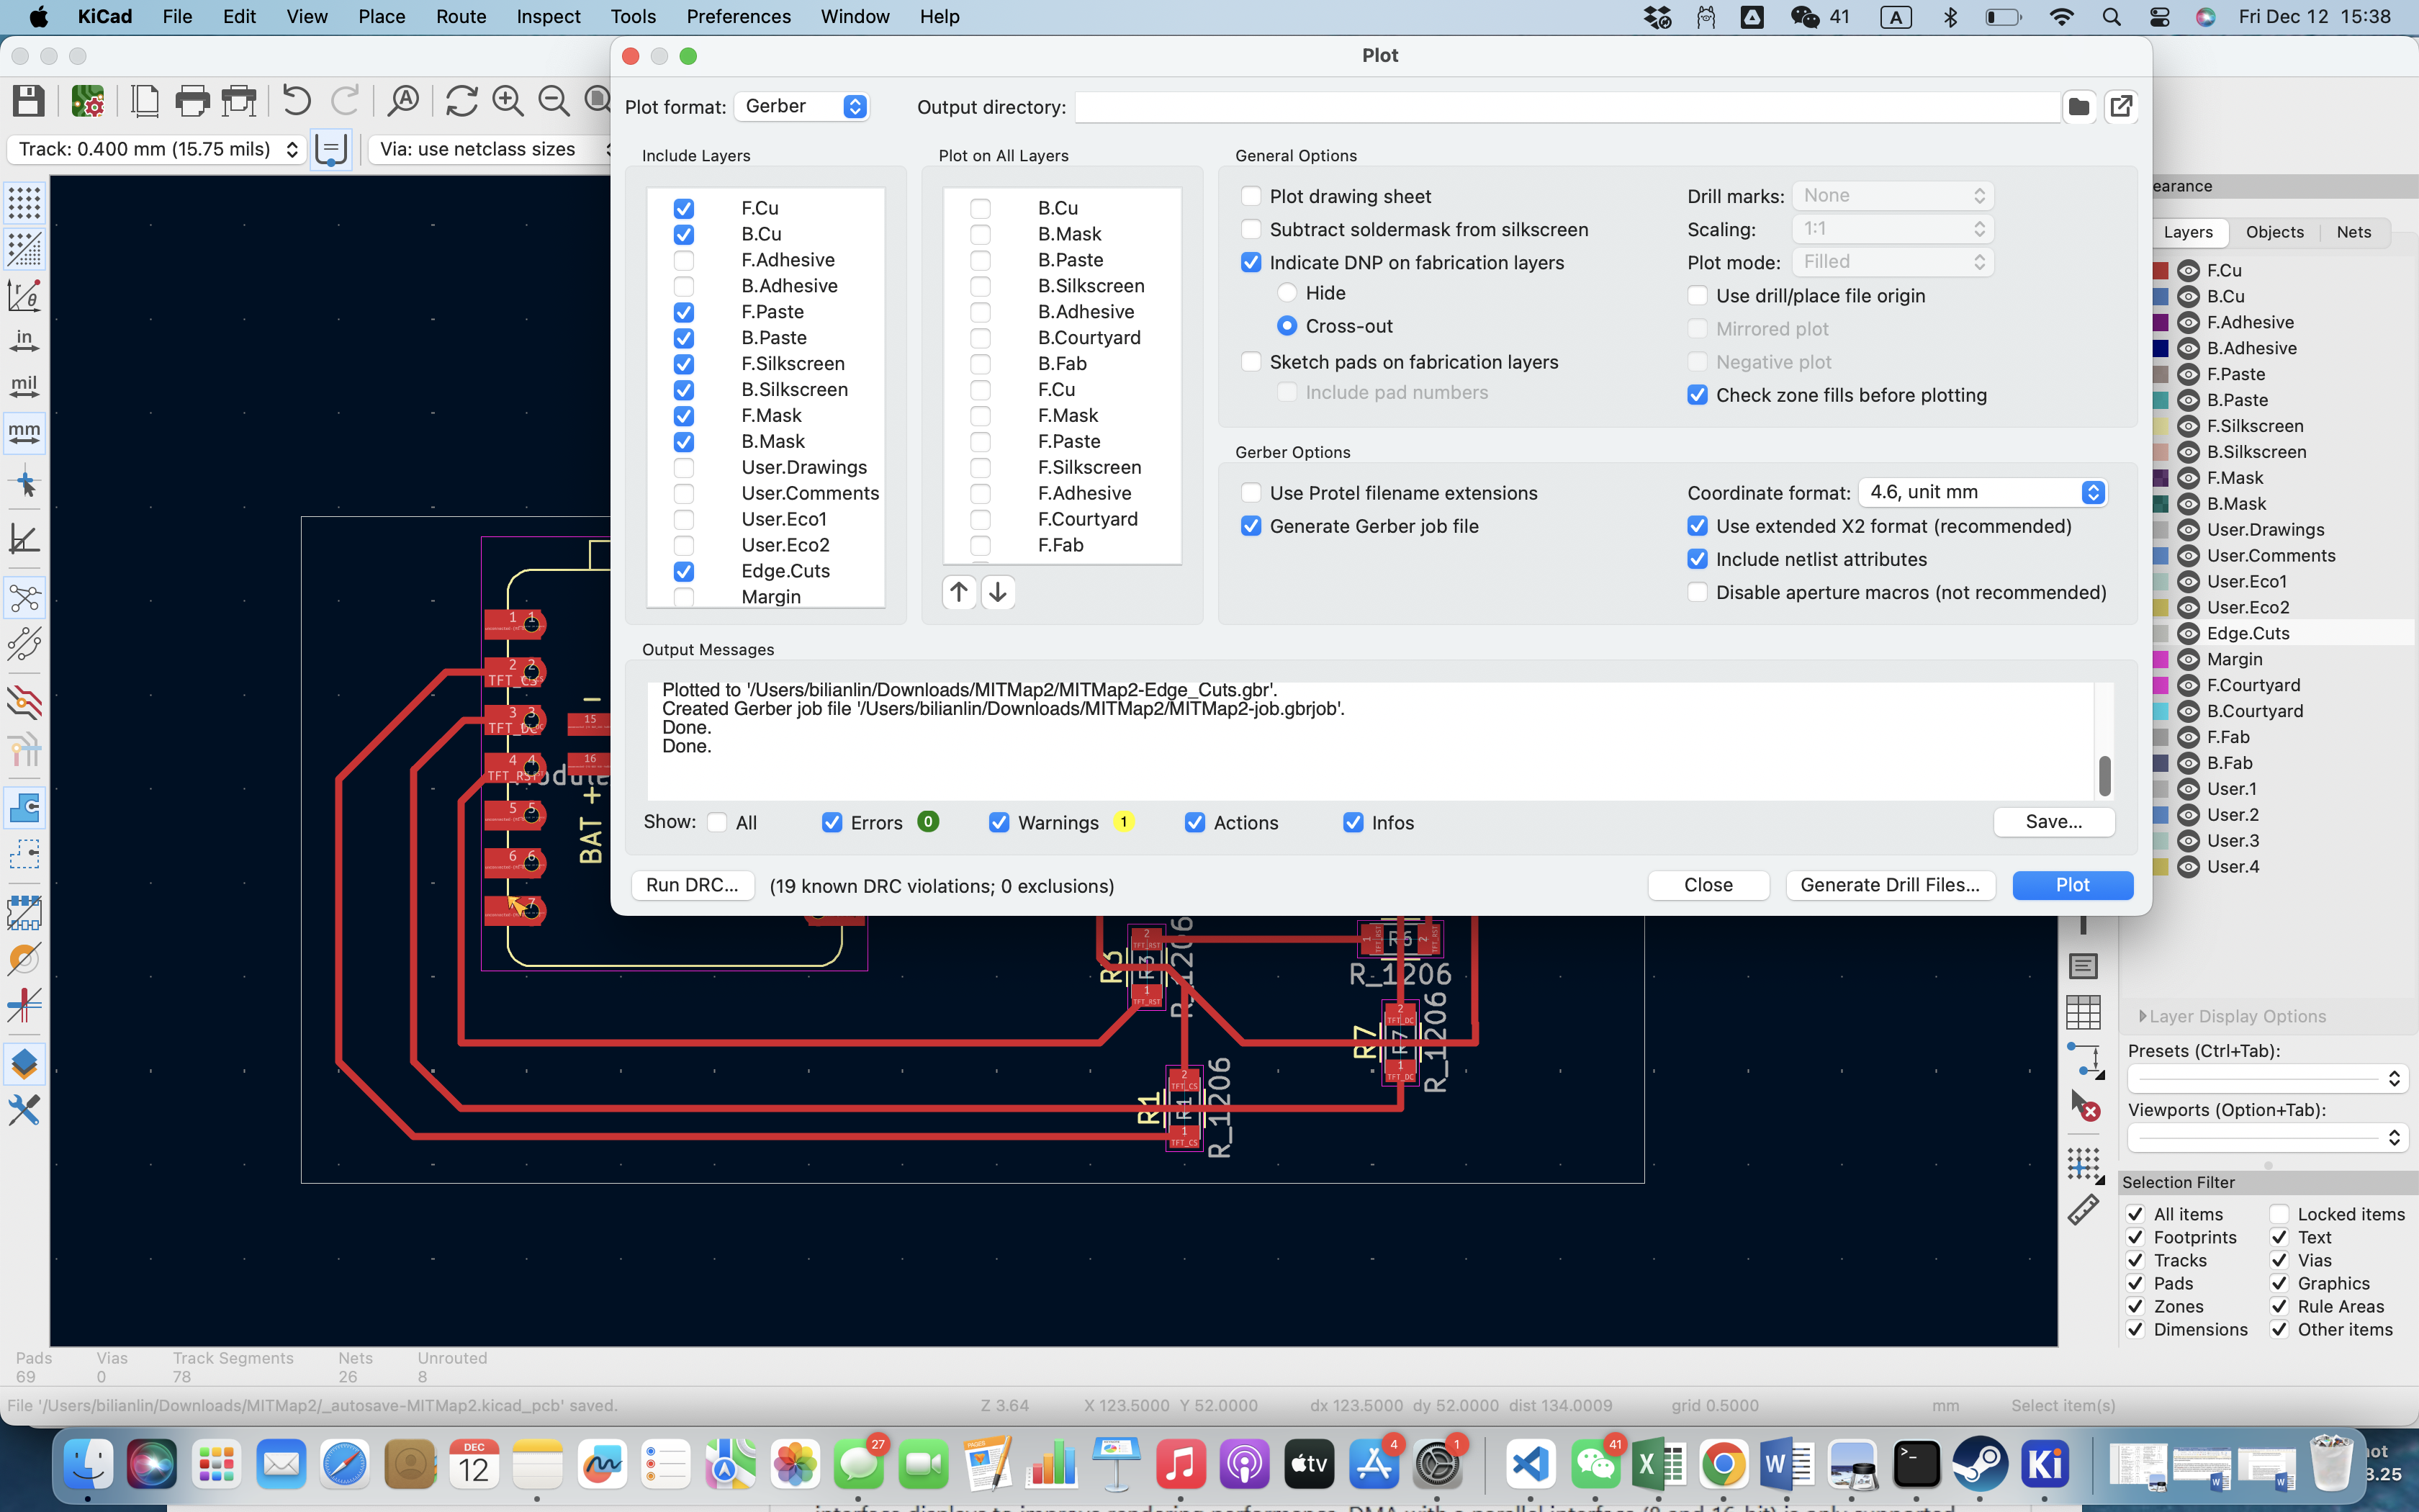Viewport: 2419px width, 1512px height.
Task: Click the F.Cu red color swatch
Action: [2160, 271]
